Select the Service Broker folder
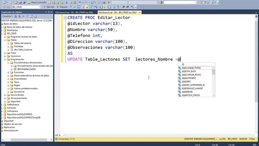The width and height of the screenshot is (259, 146). pyautogui.click(x=17, y=95)
